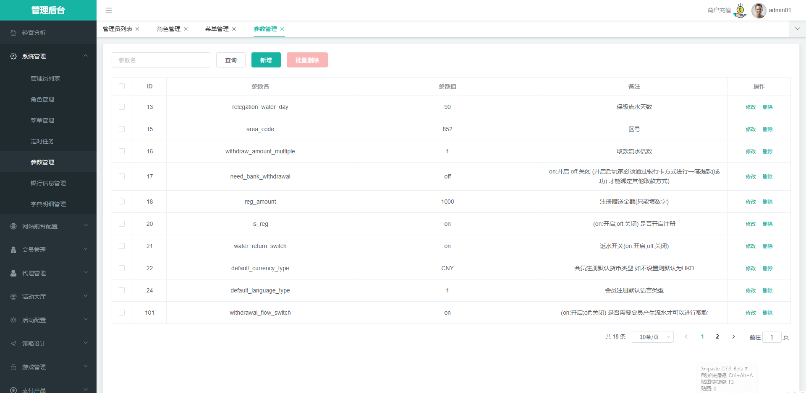Click the home icon beside 经营分析

[13, 33]
